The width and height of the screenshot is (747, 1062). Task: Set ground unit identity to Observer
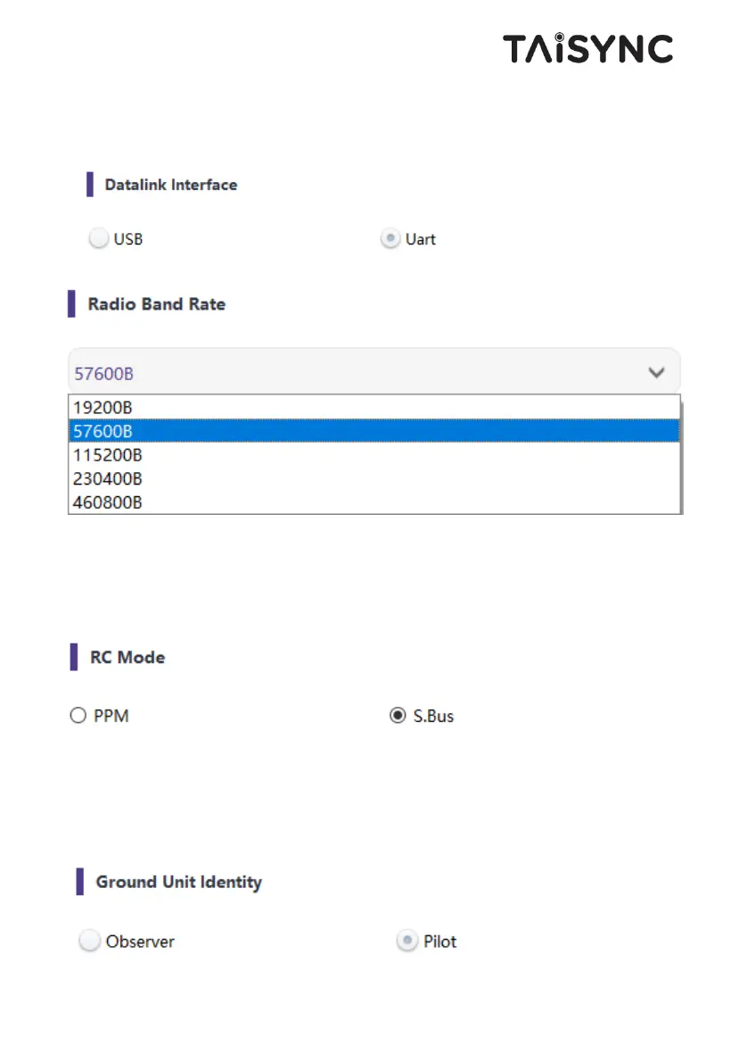point(90,942)
